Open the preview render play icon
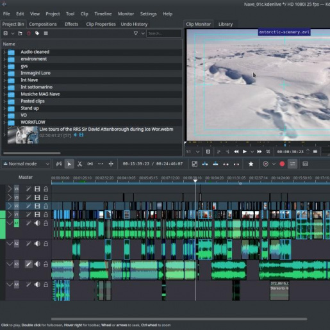 click(265, 164)
